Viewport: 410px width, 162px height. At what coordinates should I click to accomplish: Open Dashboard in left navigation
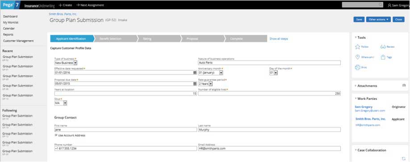[10, 16]
